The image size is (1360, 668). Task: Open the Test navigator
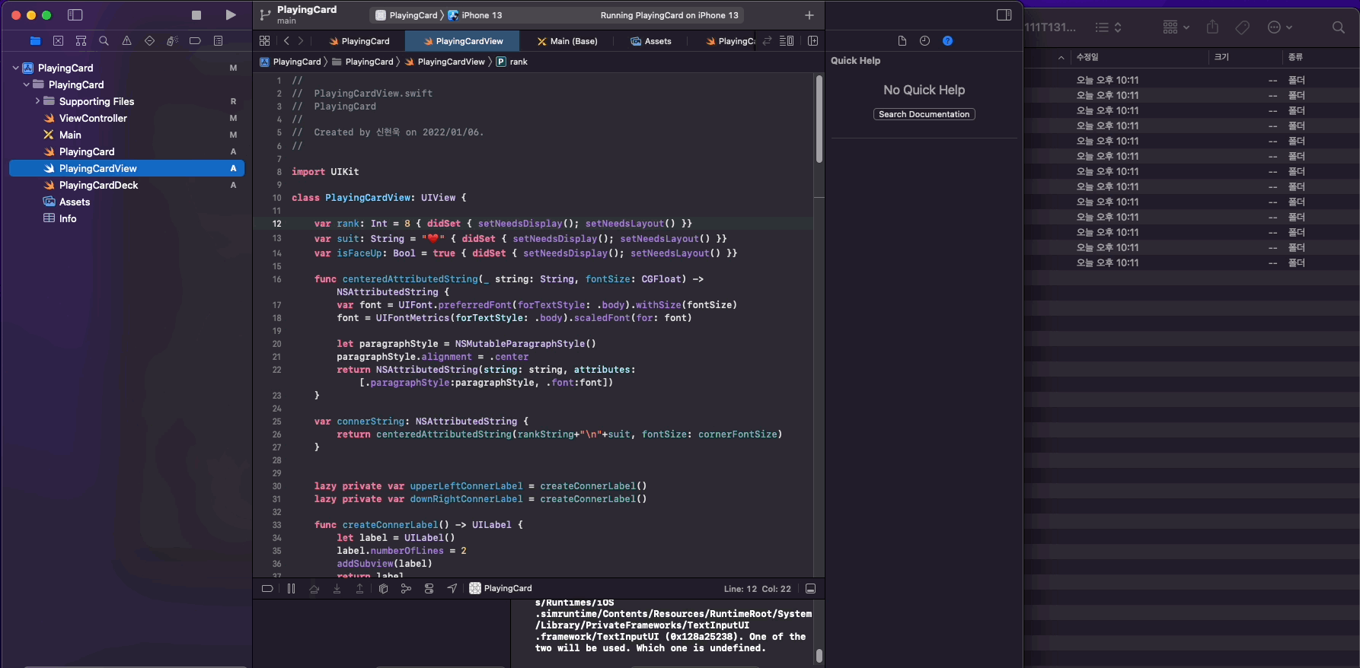point(149,41)
